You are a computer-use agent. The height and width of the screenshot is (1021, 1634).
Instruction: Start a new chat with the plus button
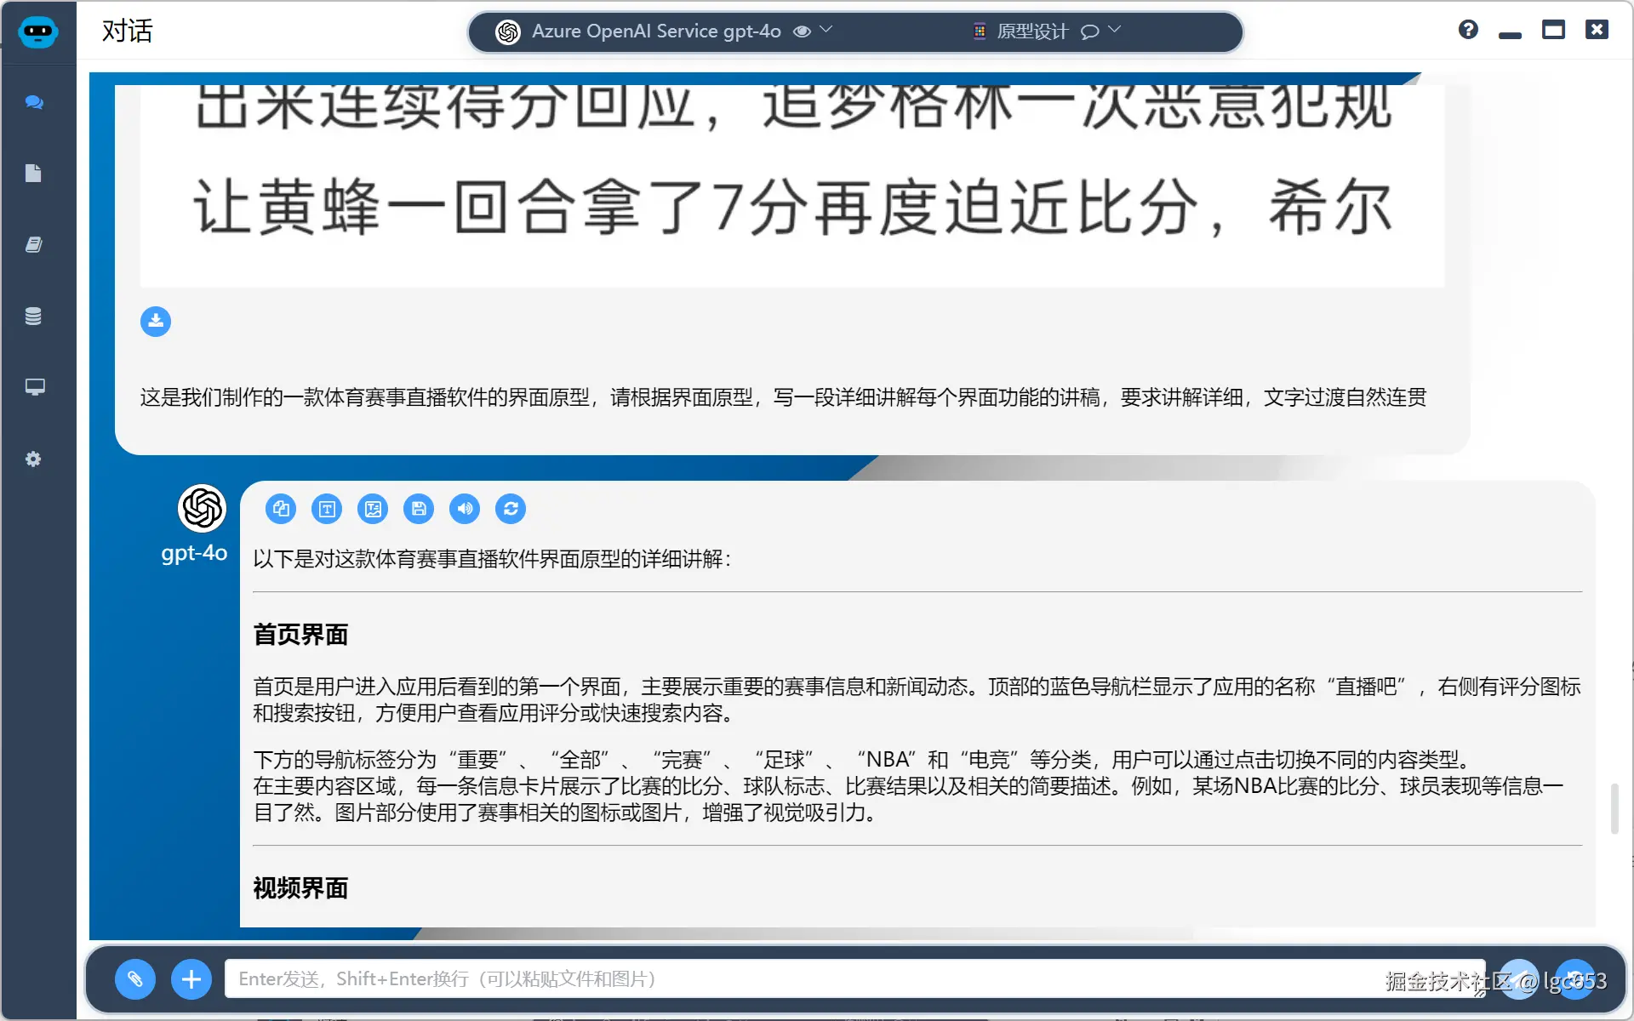pyautogui.click(x=191, y=979)
